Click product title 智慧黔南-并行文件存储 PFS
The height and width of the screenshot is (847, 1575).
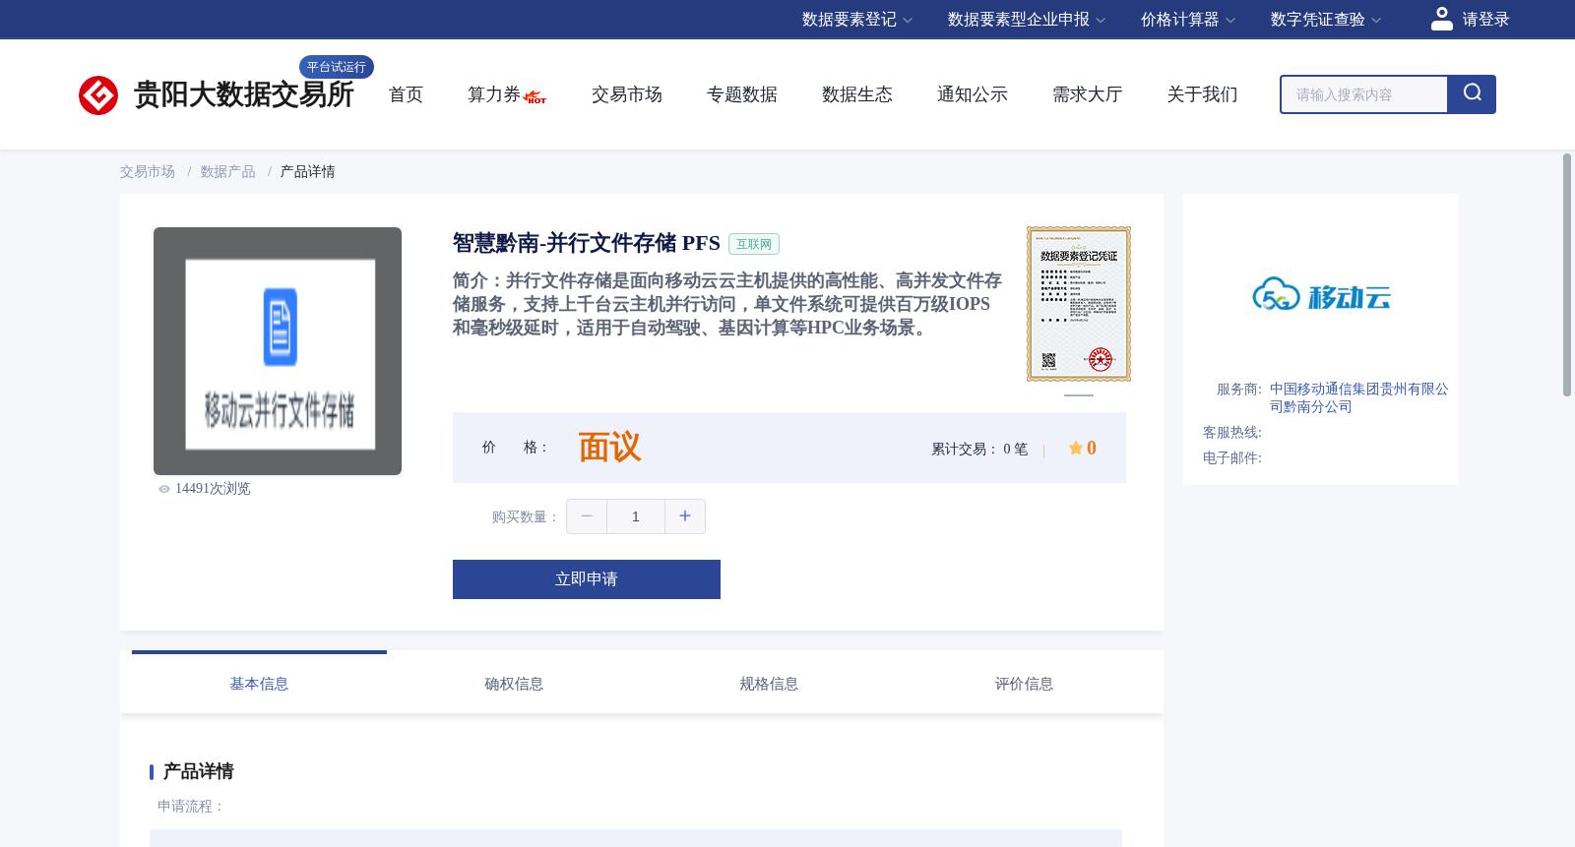pos(587,243)
